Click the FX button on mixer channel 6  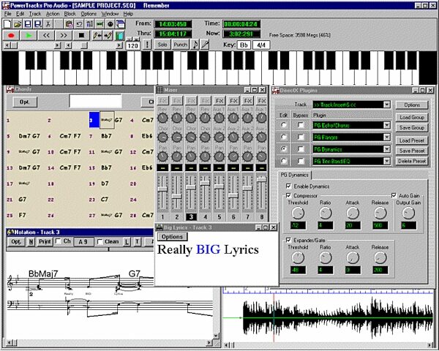pos(233,100)
